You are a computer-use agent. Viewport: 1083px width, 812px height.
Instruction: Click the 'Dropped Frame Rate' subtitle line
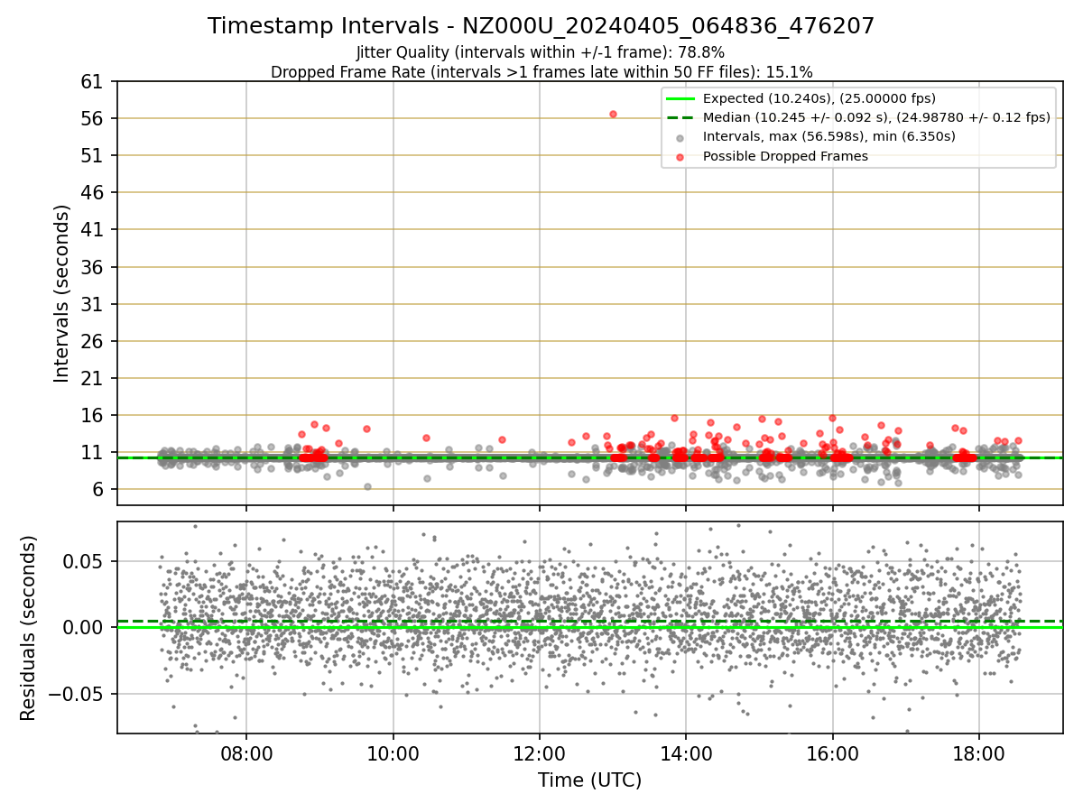(541, 71)
